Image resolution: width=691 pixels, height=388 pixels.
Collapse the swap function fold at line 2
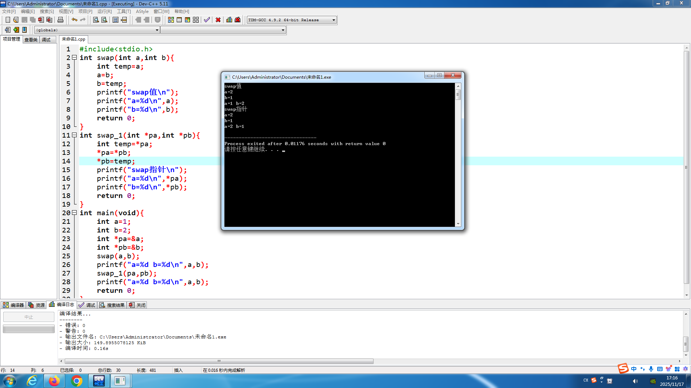pos(74,57)
